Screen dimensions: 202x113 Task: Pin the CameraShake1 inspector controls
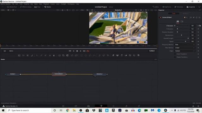pos(193,18)
